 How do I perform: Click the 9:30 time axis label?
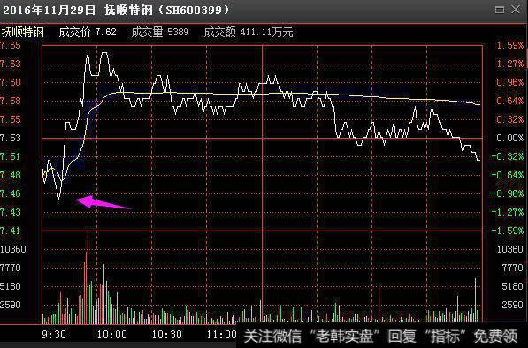coord(54,335)
